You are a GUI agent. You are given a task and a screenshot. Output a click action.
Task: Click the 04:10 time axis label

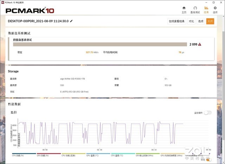[x=154, y=150]
